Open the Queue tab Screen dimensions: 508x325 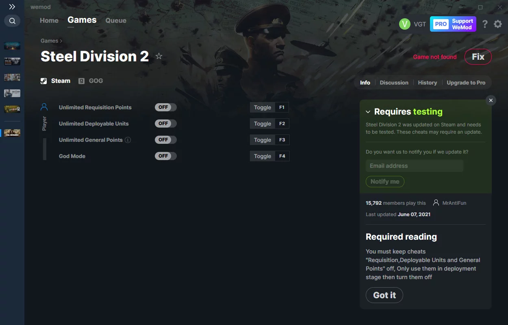116,20
